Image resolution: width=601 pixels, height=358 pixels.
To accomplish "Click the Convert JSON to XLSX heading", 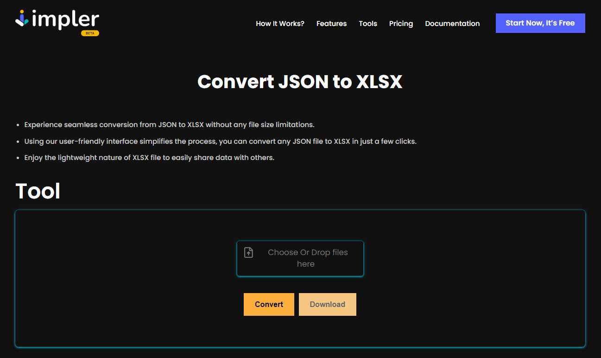I will tap(300, 82).
